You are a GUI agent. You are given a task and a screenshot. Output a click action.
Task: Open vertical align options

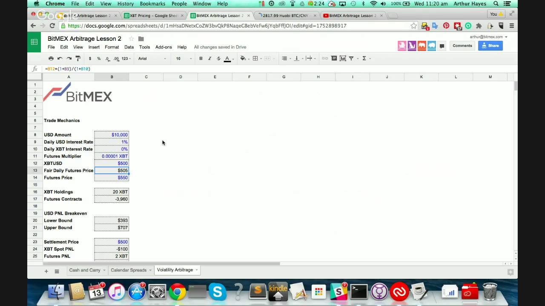[297, 58]
